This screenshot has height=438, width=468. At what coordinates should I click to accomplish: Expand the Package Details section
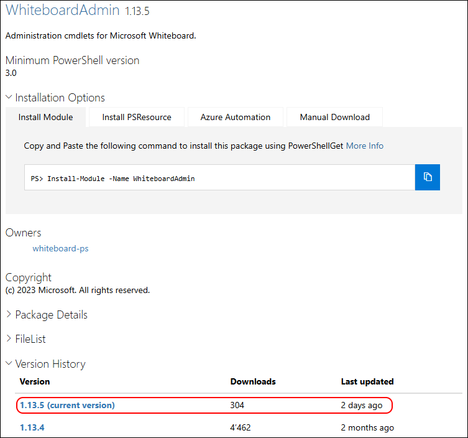click(47, 315)
